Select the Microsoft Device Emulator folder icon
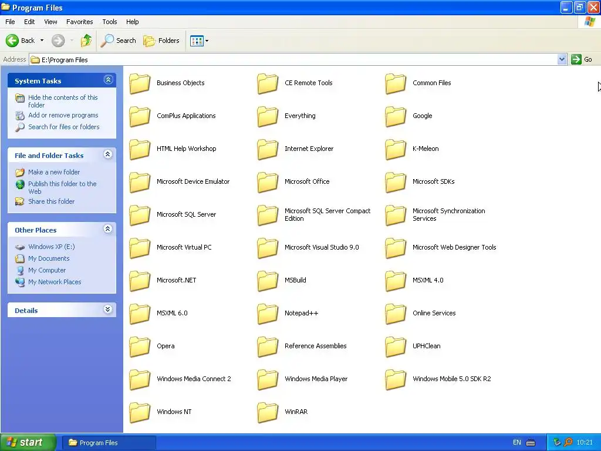The height and width of the screenshot is (451, 601). click(140, 182)
